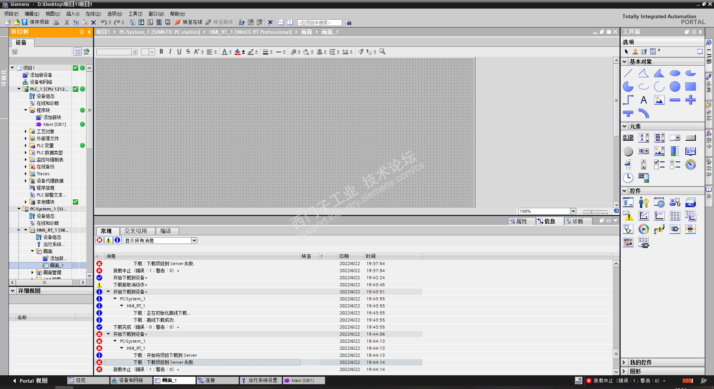Image resolution: width=714 pixels, height=389 pixels.
Task: Collapse the 元素 section in toolbox
Action: point(625,126)
